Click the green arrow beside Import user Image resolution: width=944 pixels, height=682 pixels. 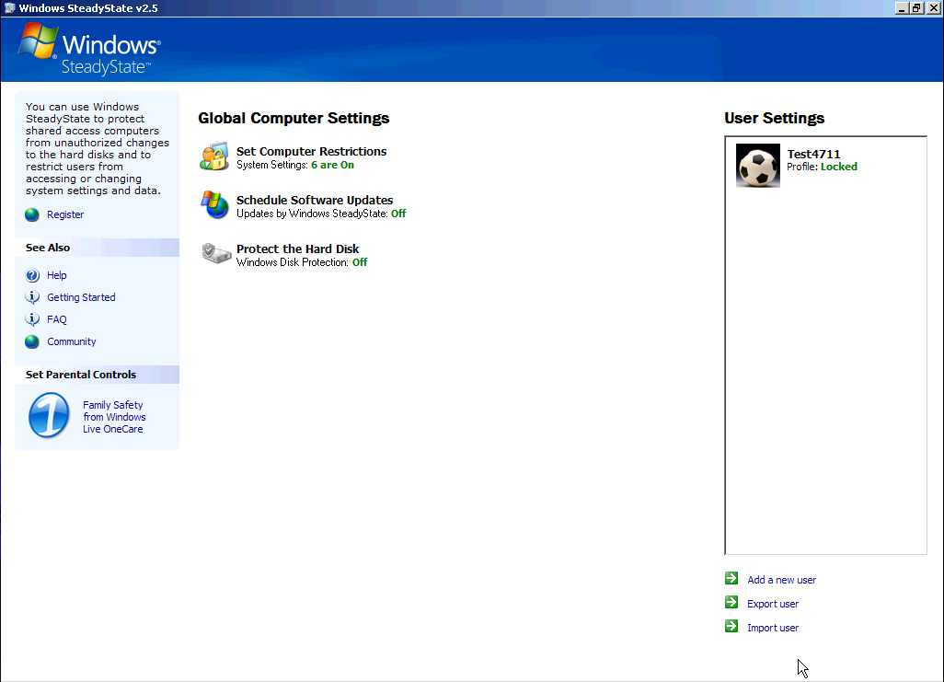tap(731, 627)
